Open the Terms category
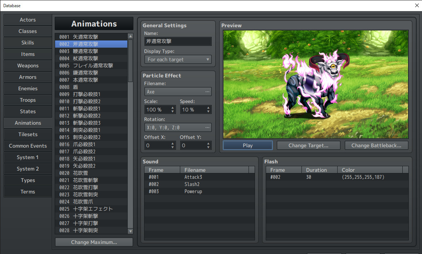422x254 pixels. [28, 192]
